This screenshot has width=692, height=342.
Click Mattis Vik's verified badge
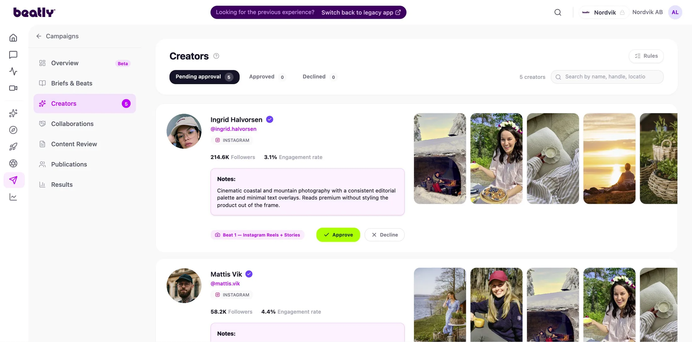click(x=249, y=274)
